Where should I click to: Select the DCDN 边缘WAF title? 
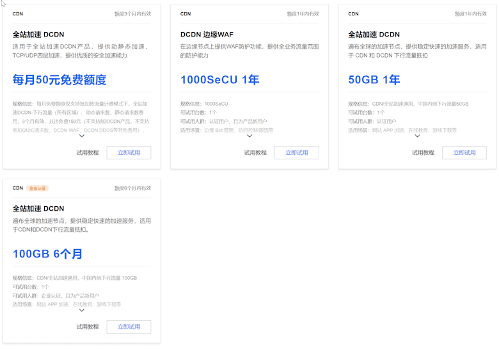[x=206, y=35]
